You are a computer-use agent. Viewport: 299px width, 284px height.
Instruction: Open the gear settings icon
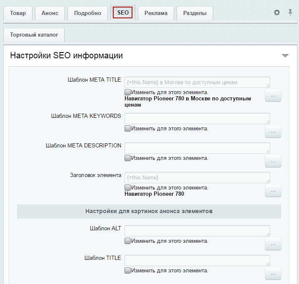click(x=277, y=13)
